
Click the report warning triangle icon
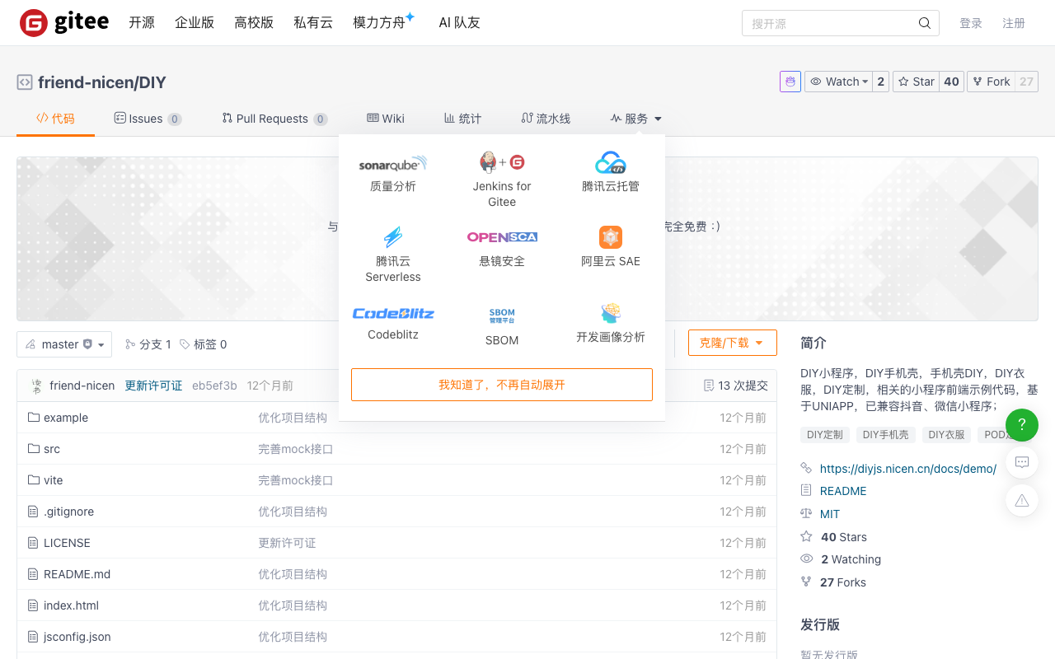tap(1022, 500)
